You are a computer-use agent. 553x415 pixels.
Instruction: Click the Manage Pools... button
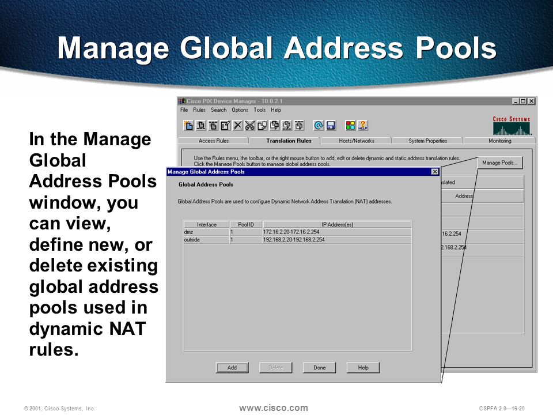coord(500,163)
